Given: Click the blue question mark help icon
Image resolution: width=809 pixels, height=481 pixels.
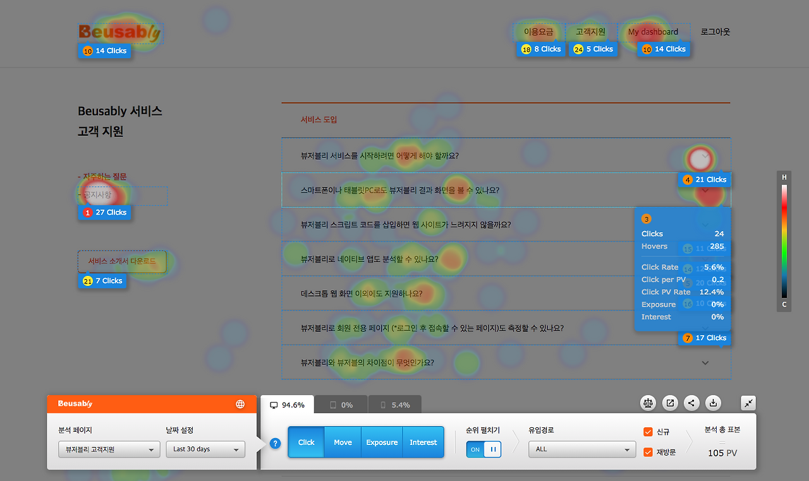Looking at the screenshot, I should pos(275,443).
